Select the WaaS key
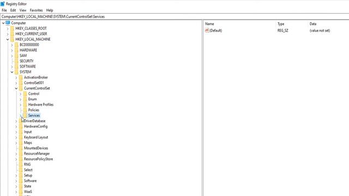 click(x=28, y=192)
